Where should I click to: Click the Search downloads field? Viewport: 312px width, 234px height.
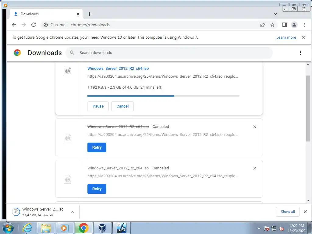tap(169, 53)
